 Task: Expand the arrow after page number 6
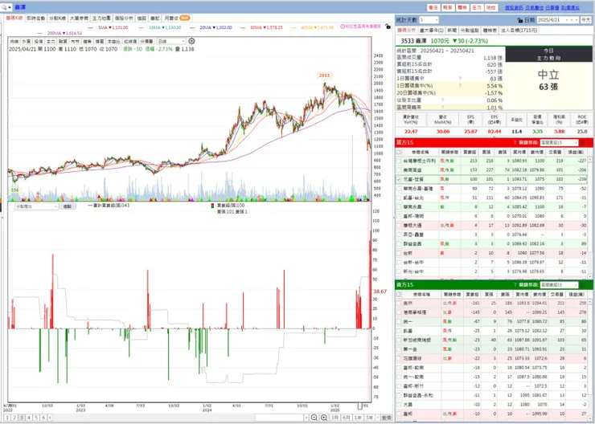pos(50,418)
